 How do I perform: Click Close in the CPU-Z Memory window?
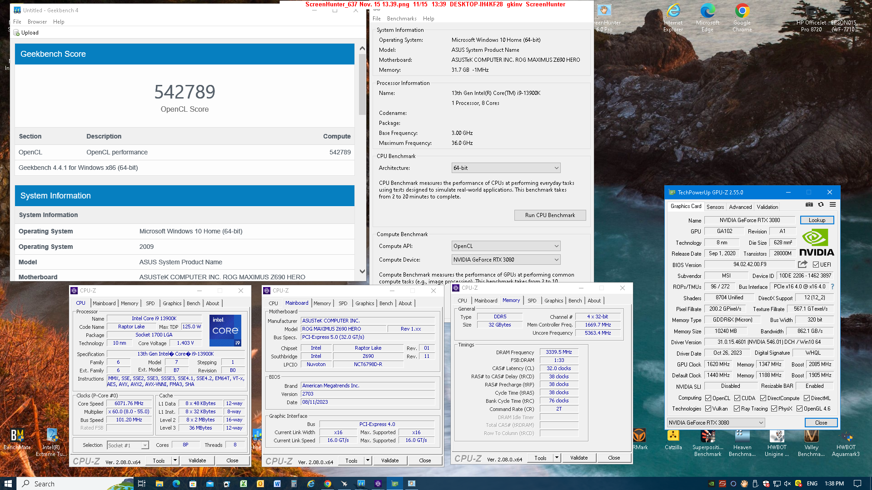(x=614, y=458)
